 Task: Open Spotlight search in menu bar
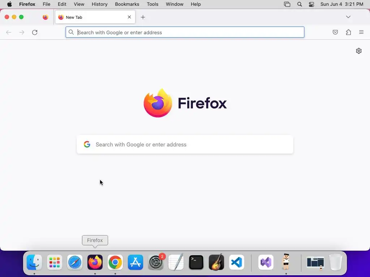[300, 4]
